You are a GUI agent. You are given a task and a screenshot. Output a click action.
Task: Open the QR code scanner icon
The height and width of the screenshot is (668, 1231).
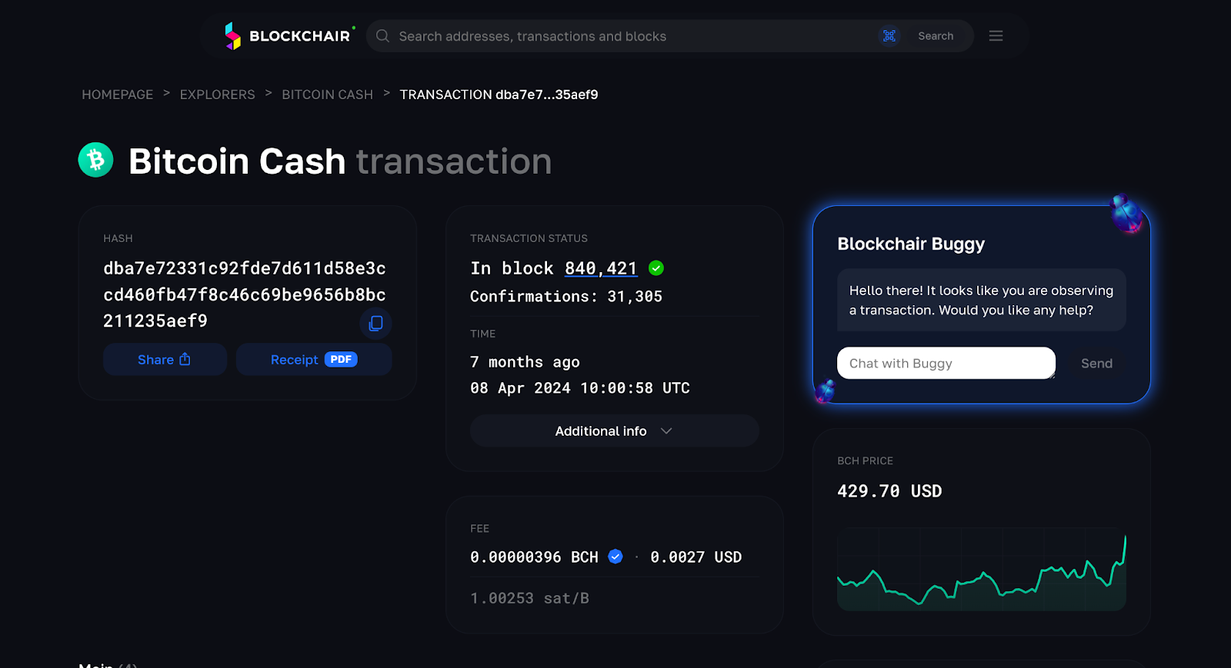pos(889,36)
